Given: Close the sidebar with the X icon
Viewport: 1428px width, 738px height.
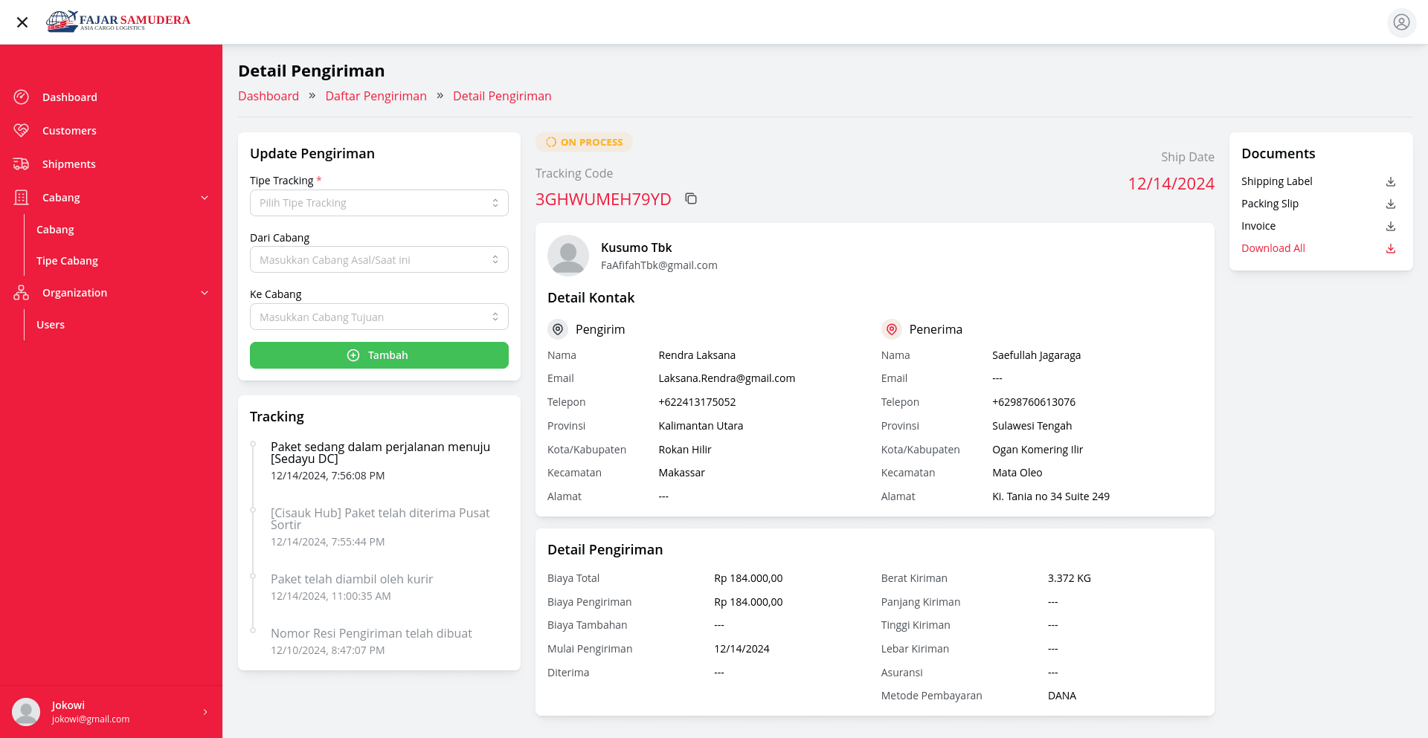Looking at the screenshot, I should coord(22,22).
